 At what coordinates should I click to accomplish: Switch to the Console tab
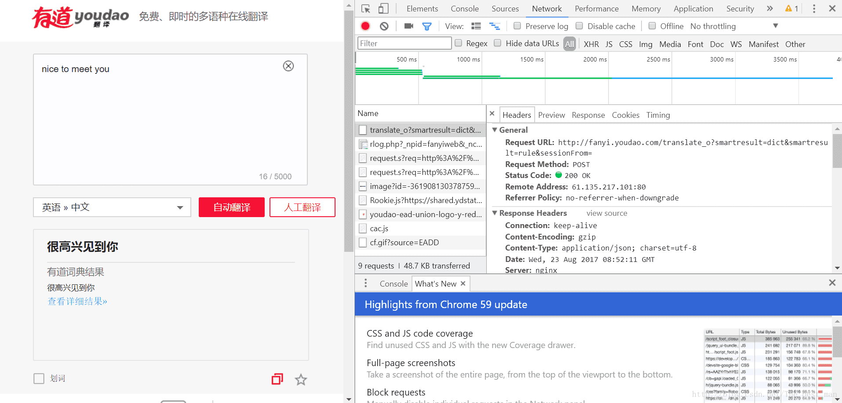[x=465, y=9]
